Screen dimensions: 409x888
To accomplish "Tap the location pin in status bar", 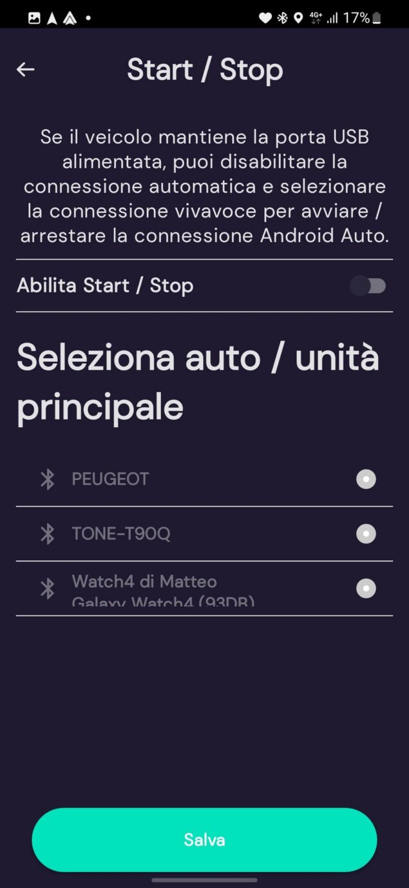I will click(298, 18).
